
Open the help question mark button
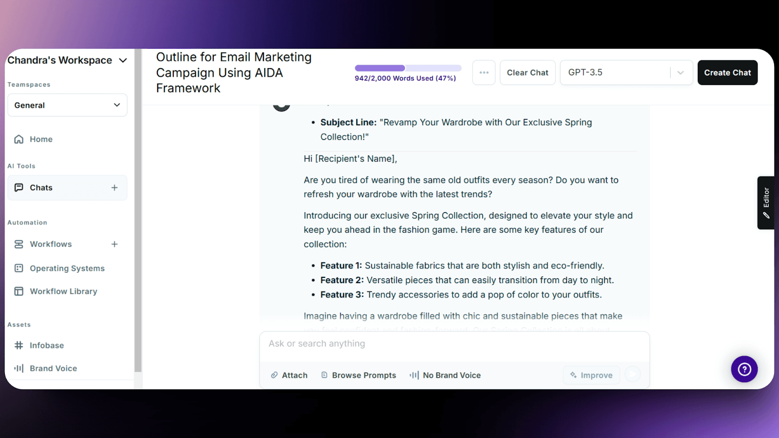[x=744, y=369]
